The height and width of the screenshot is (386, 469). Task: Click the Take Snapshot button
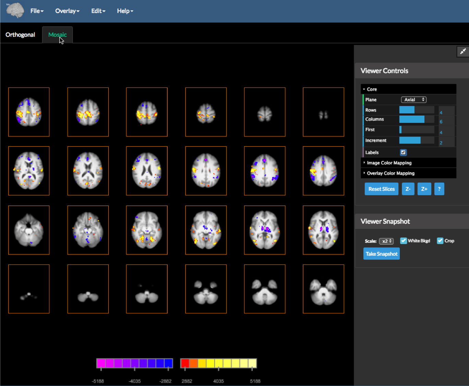[x=381, y=254]
